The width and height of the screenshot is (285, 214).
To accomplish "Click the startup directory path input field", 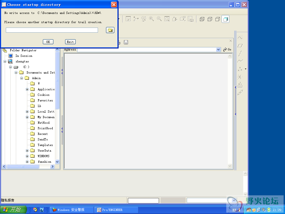I will point(52,30).
